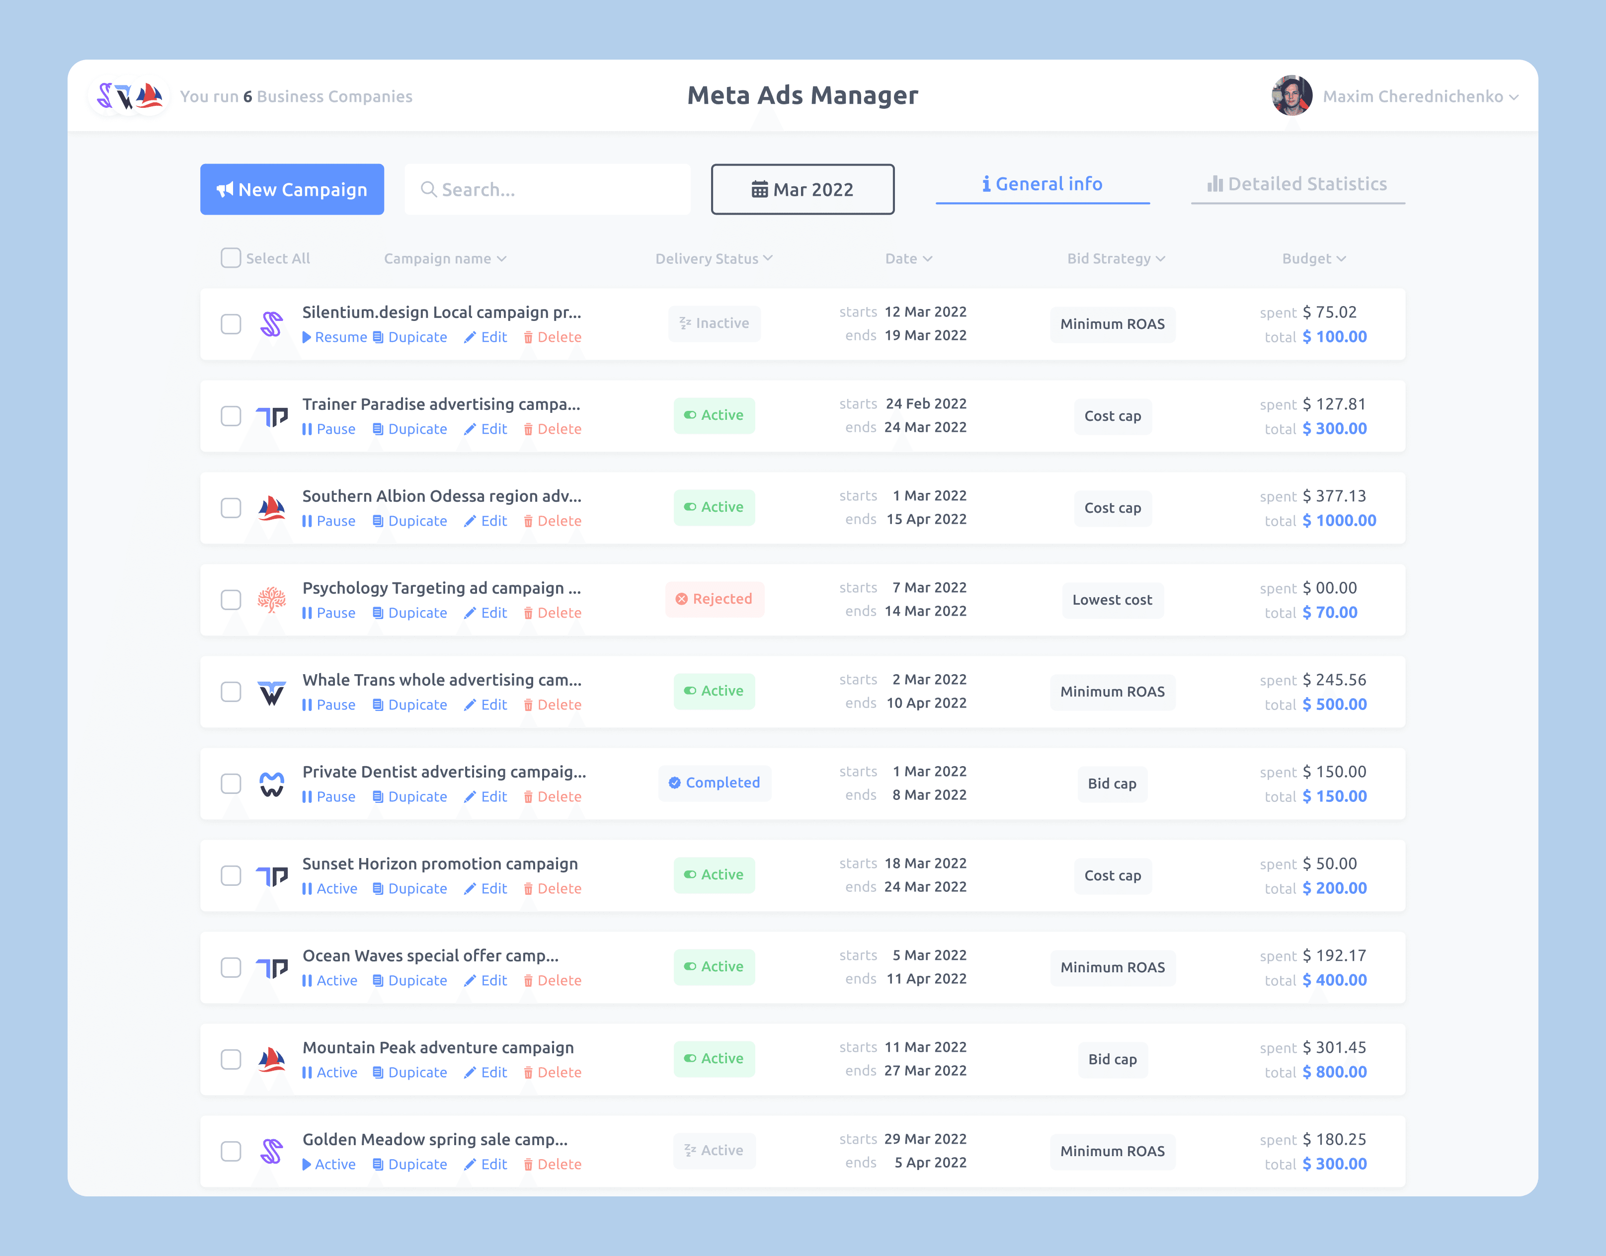This screenshot has width=1606, height=1256.
Task: Open Maxim Cherednichenko's profile avatar
Action: coord(1292,96)
